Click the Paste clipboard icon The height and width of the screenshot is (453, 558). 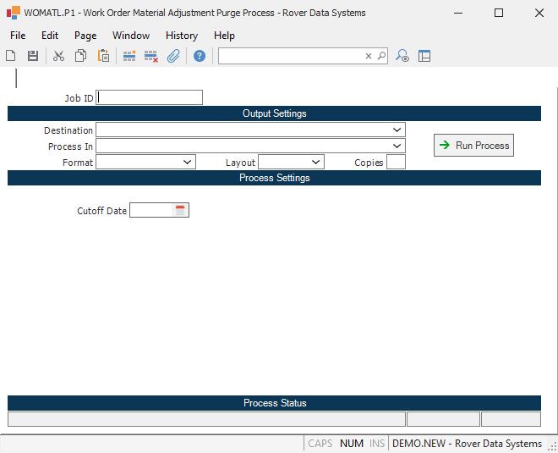(103, 56)
